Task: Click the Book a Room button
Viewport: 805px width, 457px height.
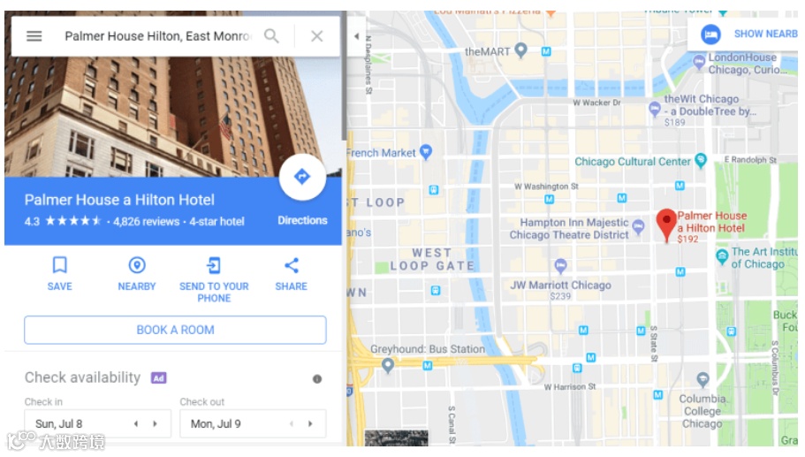Action: tap(175, 330)
